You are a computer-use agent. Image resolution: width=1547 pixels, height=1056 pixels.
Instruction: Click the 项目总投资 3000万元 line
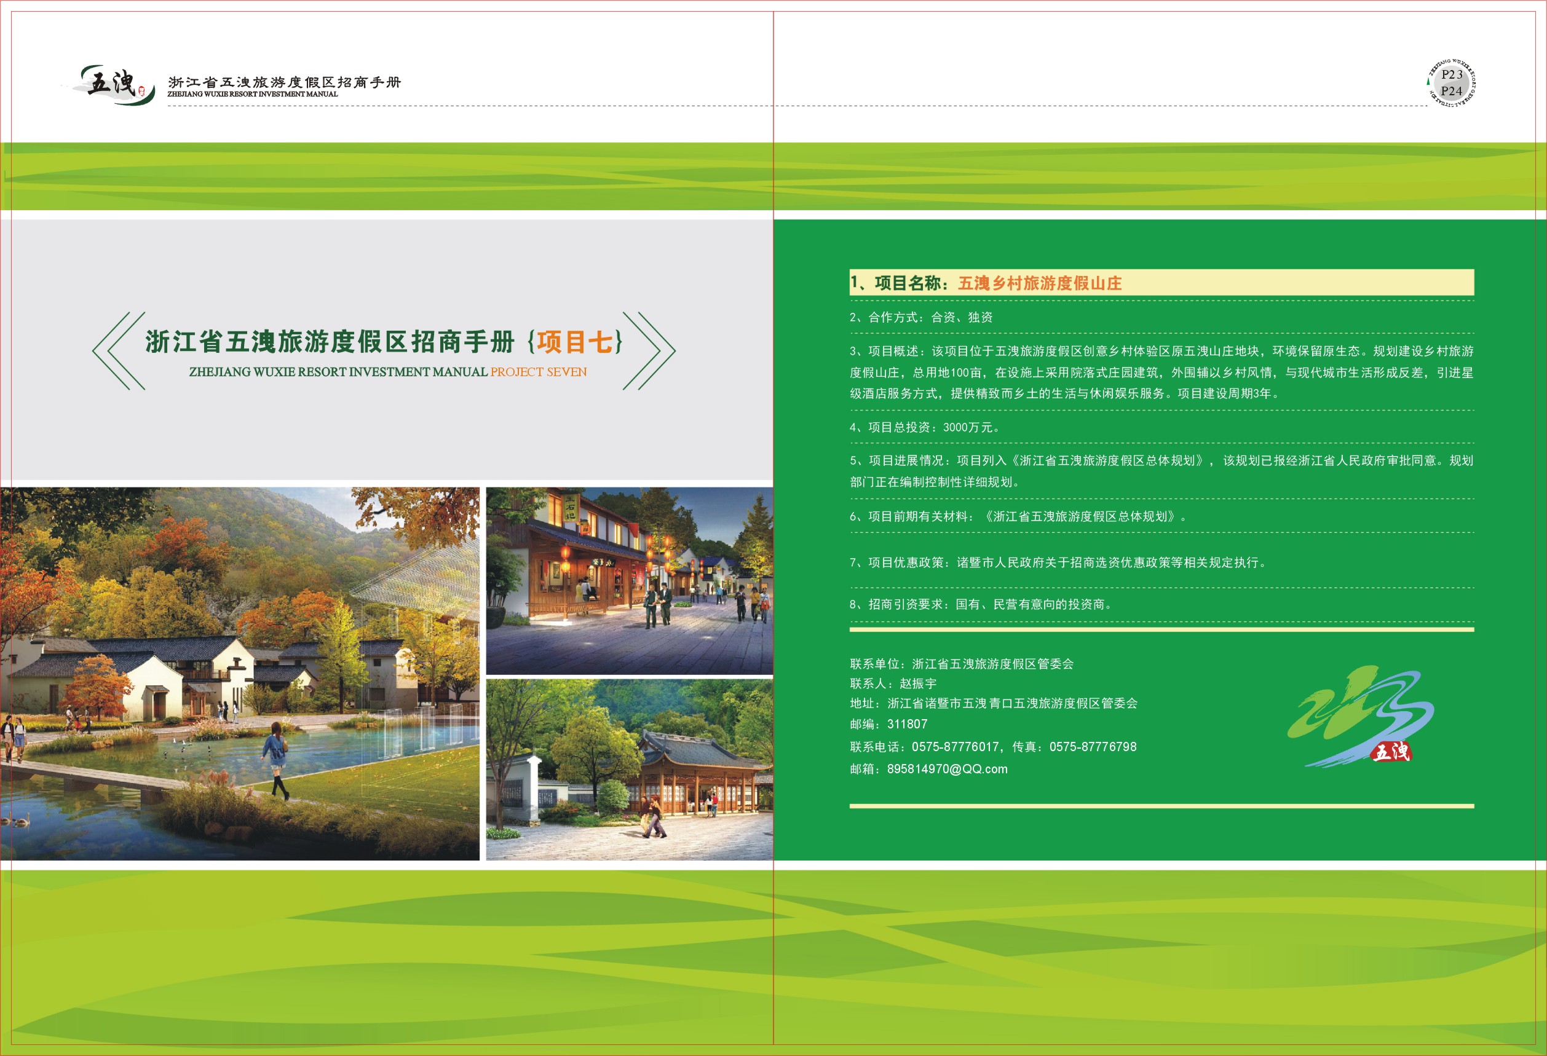pyautogui.click(x=924, y=427)
